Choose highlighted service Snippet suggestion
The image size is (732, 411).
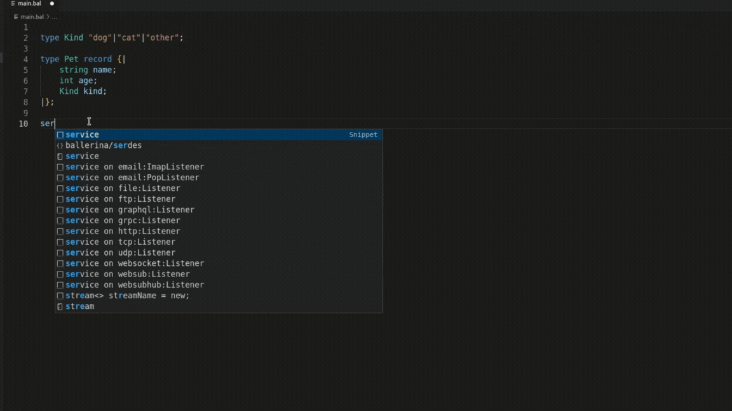219,134
